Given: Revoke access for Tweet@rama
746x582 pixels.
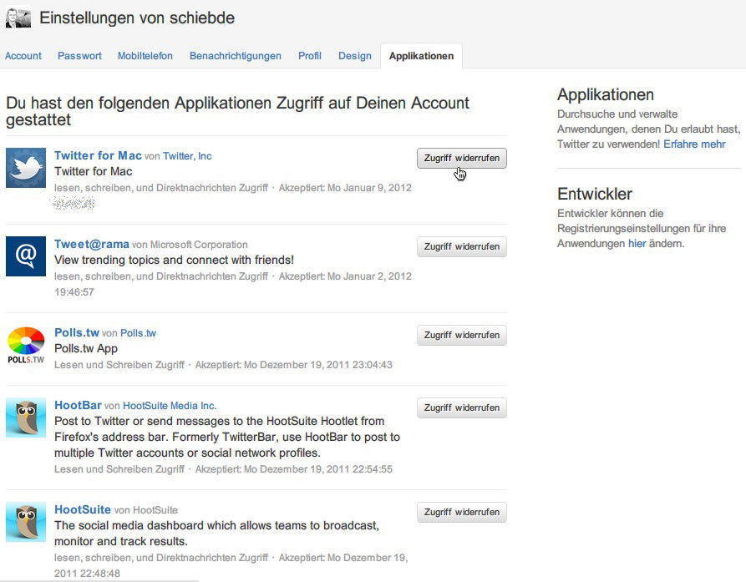Looking at the screenshot, I should (x=461, y=246).
